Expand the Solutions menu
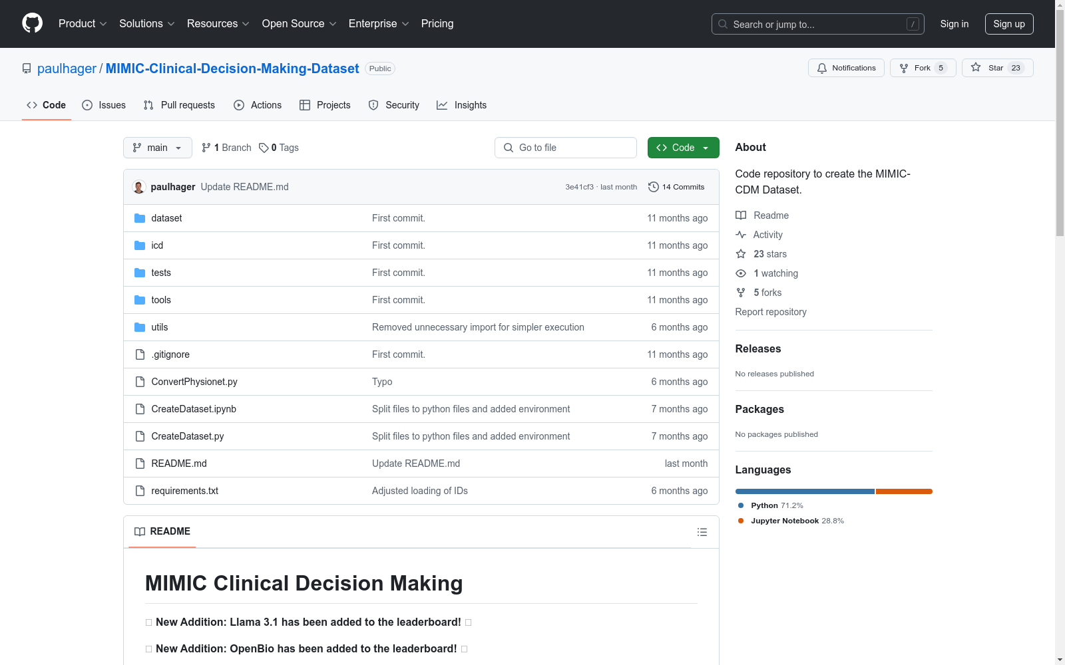This screenshot has width=1065, height=665. click(x=147, y=24)
